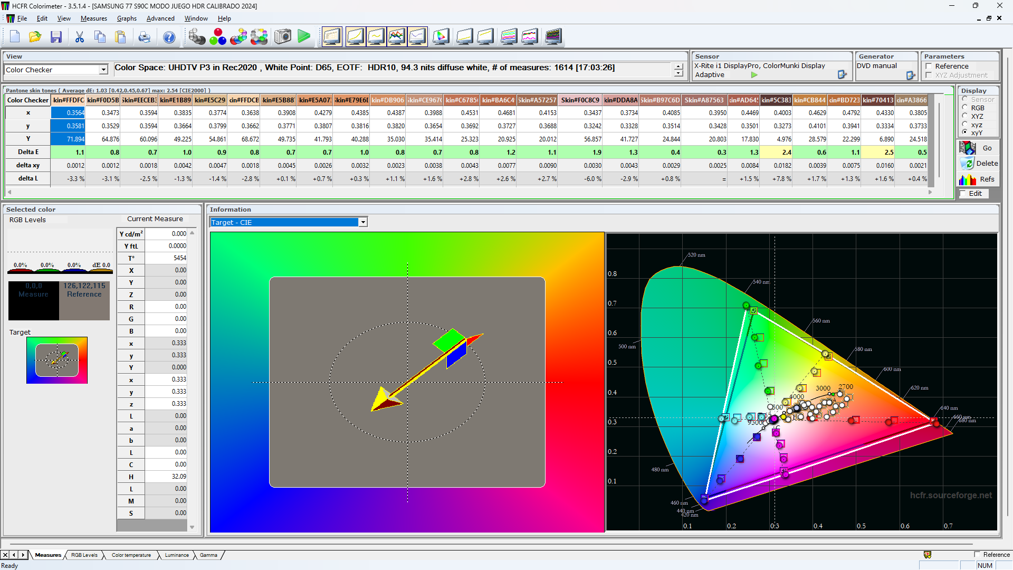Select the RGB display radio button
This screenshot has height=570, width=1013.
tap(965, 108)
